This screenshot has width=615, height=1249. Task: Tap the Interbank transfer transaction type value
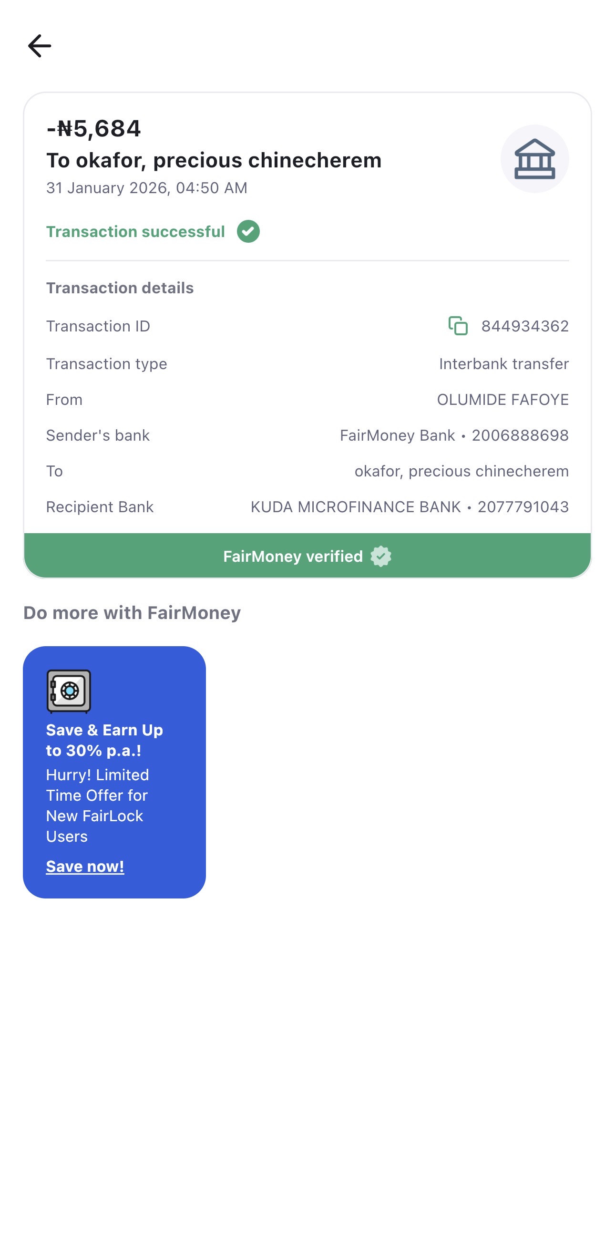pyautogui.click(x=503, y=364)
